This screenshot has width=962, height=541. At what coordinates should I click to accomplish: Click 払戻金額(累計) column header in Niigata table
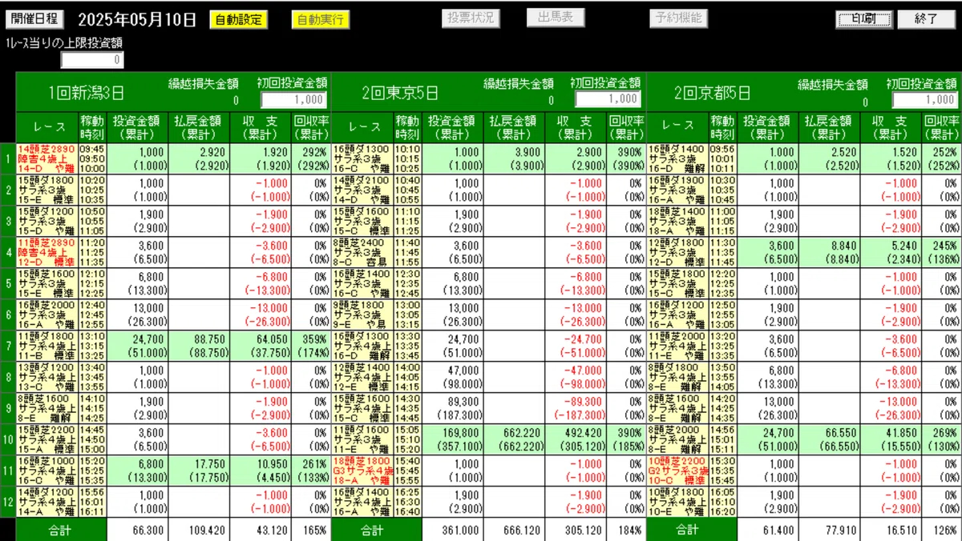pyautogui.click(x=200, y=128)
